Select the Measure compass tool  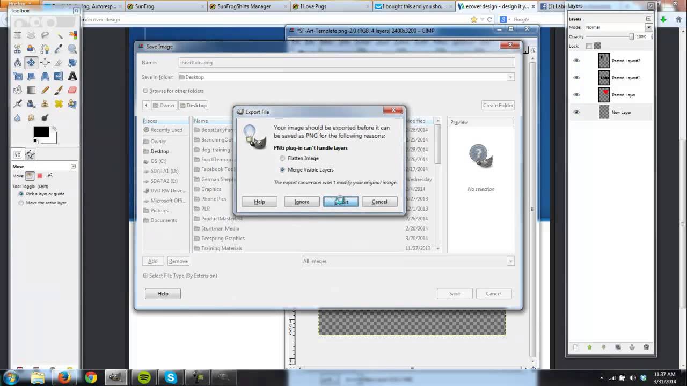click(18, 63)
